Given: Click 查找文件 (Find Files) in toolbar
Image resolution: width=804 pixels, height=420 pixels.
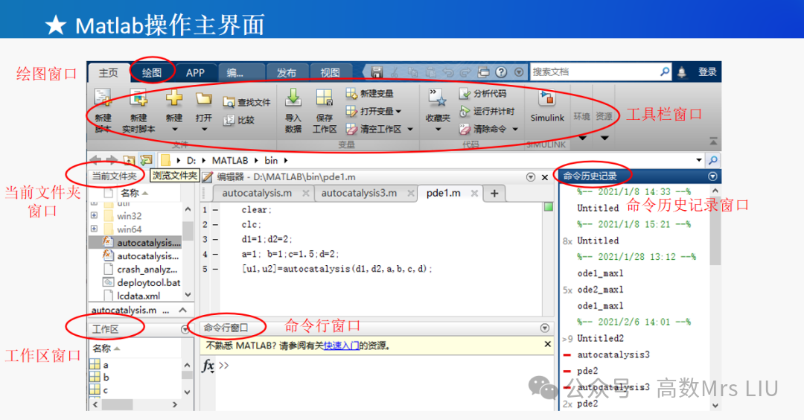Looking at the screenshot, I should [246, 103].
